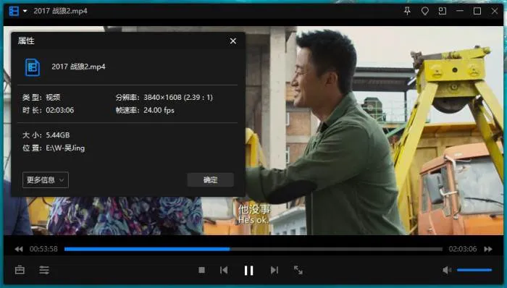
Task: Fast forward using the double-right arrow
Action: pos(488,249)
